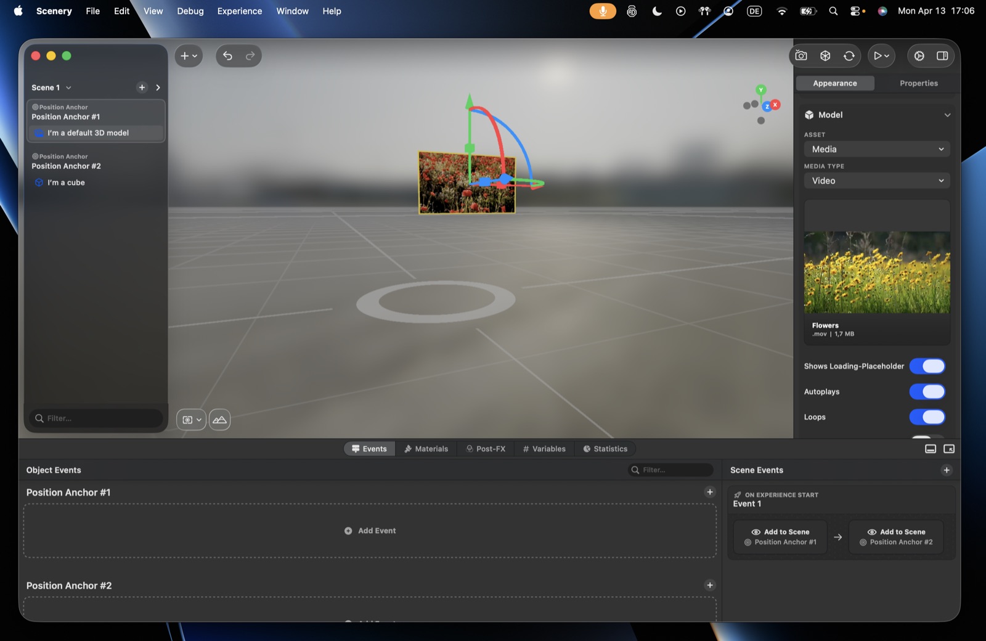Viewport: 986px width, 641px height.
Task: Toggle Do Not Disturb moon icon
Action: click(x=657, y=11)
